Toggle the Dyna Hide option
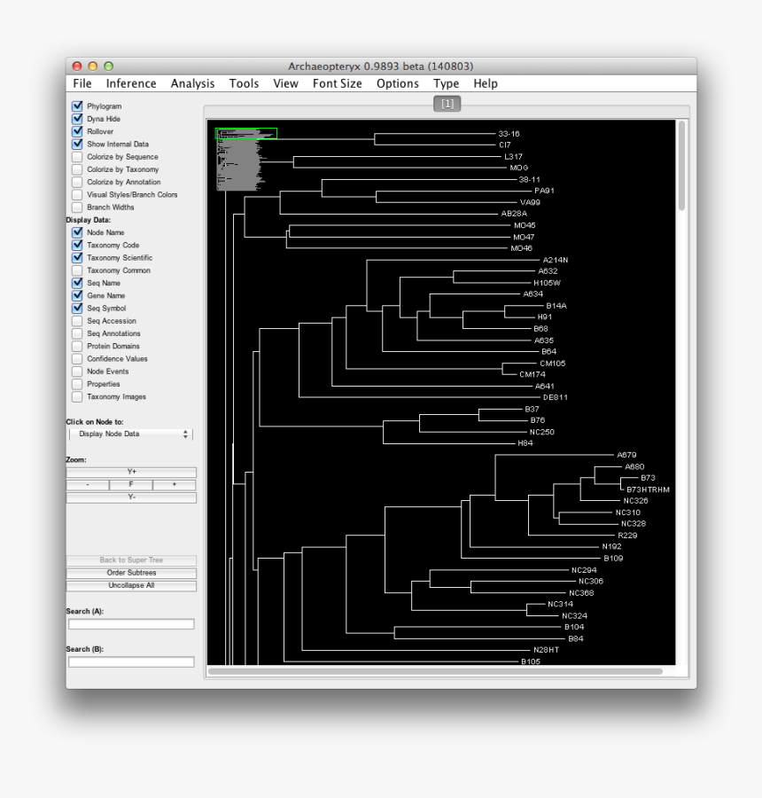Image resolution: width=762 pixels, height=798 pixels. click(76, 118)
